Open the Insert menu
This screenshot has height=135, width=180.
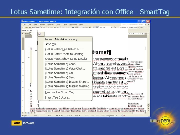[42, 24]
